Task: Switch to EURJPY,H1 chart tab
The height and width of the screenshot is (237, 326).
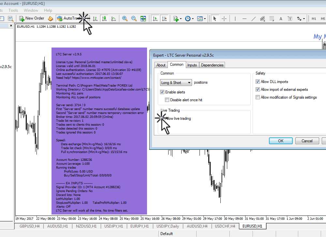Action: click(x=140, y=226)
